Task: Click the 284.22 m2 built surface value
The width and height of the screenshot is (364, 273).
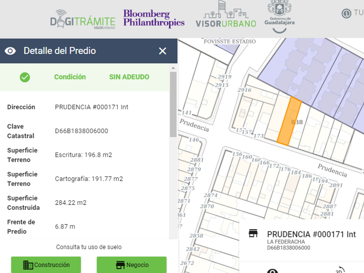Action: coord(71,203)
